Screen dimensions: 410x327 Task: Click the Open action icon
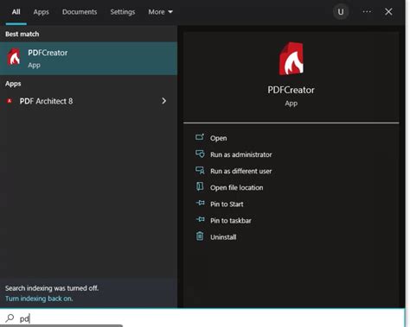point(200,137)
